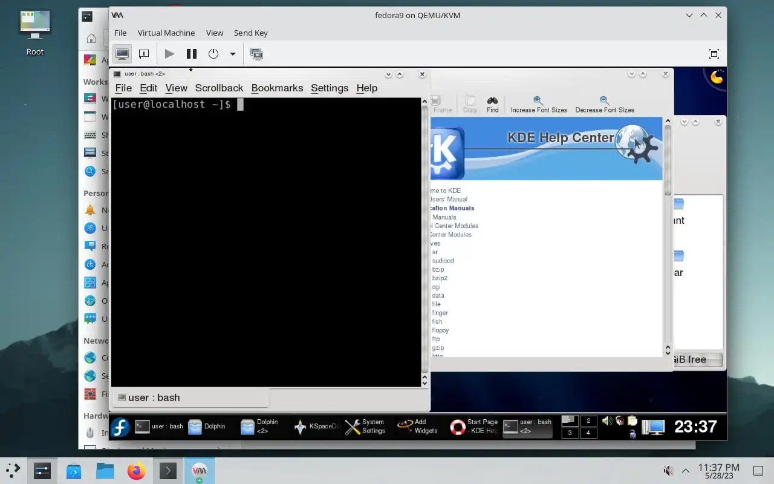Toggle fullscreen for the VM console
This screenshot has width=774, height=484.
[714, 54]
